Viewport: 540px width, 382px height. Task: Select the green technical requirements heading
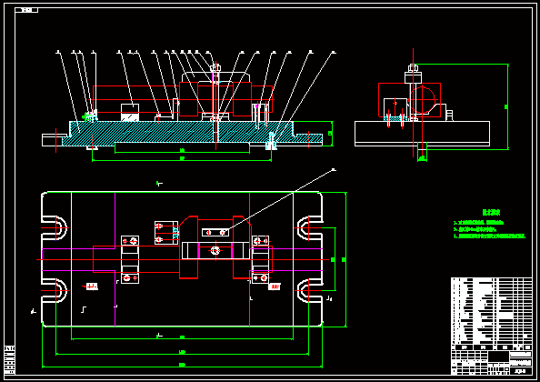tap(491, 213)
